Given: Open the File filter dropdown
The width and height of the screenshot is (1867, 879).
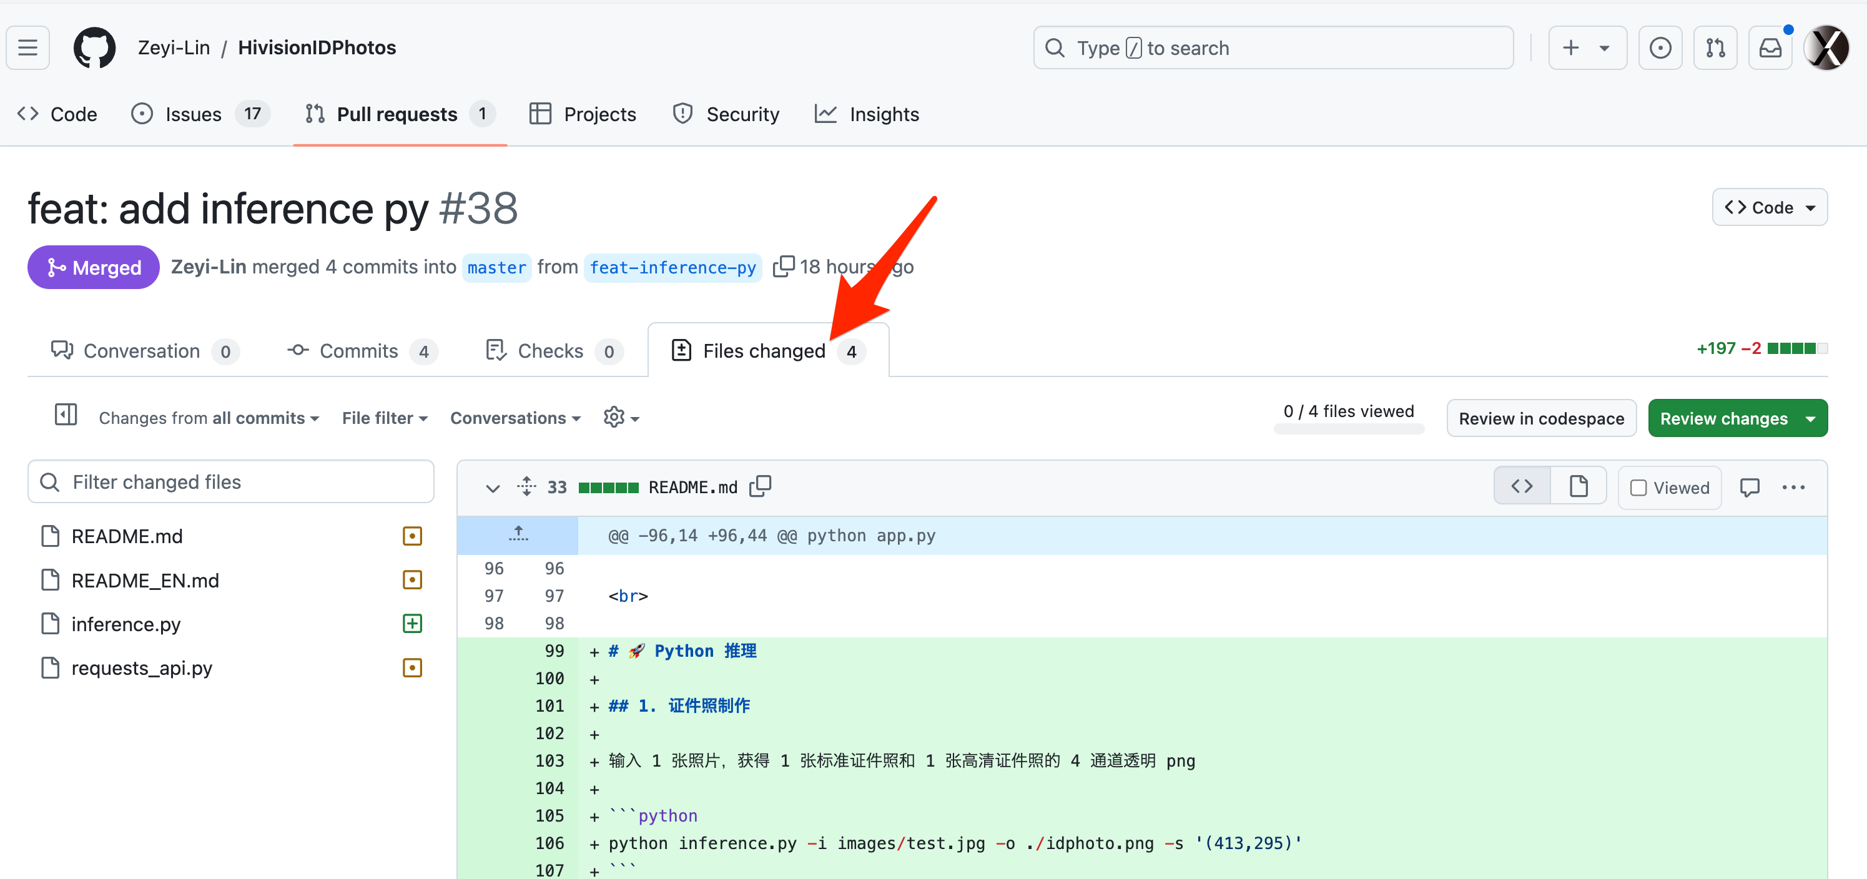Looking at the screenshot, I should [385, 418].
